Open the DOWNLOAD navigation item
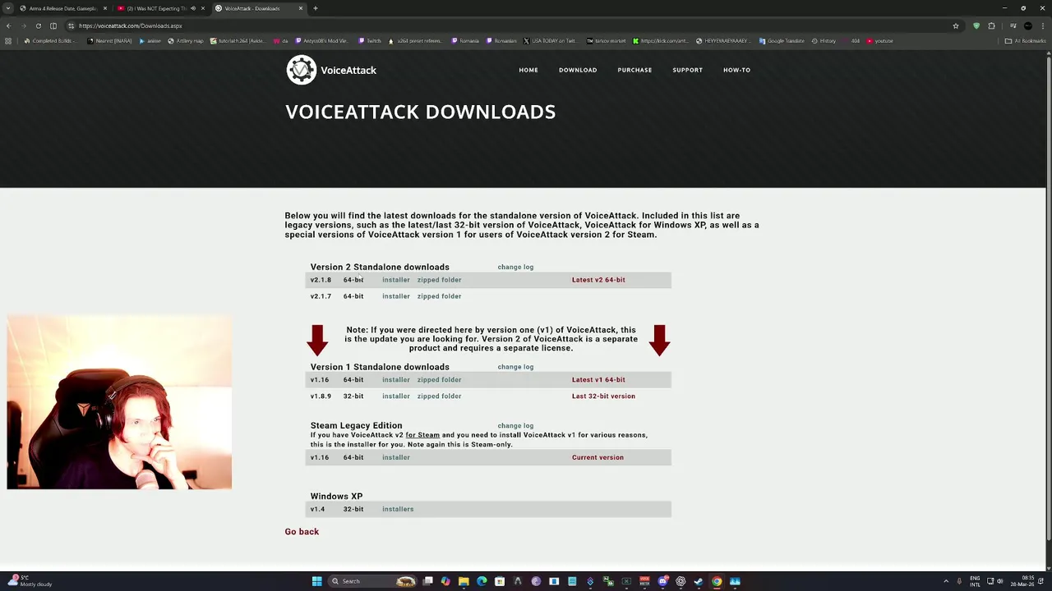Image resolution: width=1052 pixels, height=591 pixels. pos(578,70)
